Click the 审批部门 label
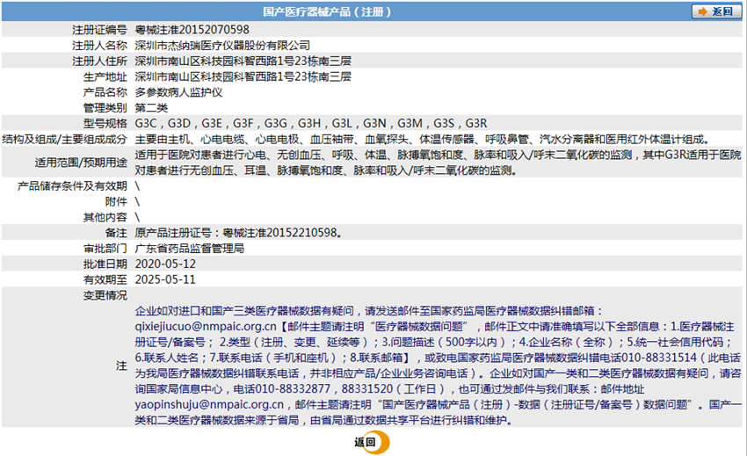The height and width of the screenshot is (456, 747). pos(105,249)
